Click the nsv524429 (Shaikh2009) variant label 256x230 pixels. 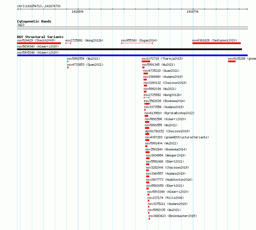36,40
